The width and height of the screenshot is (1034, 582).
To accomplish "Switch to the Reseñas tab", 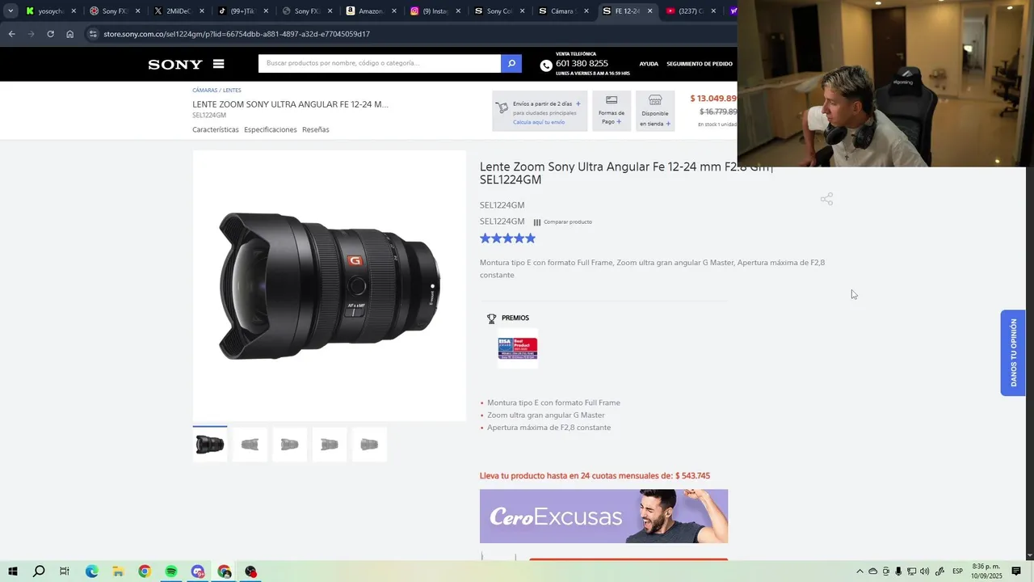I will click(316, 129).
